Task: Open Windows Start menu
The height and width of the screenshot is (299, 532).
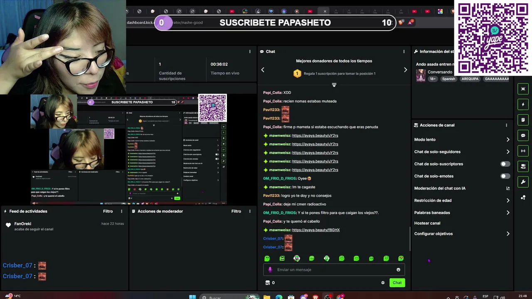Action: pos(192,297)
